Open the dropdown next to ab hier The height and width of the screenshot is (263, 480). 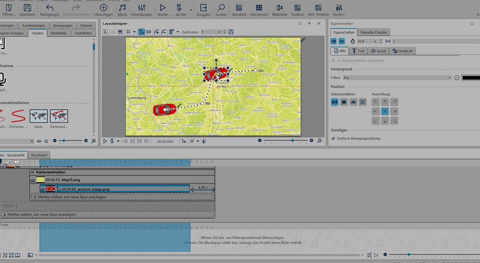click(191, 10)
